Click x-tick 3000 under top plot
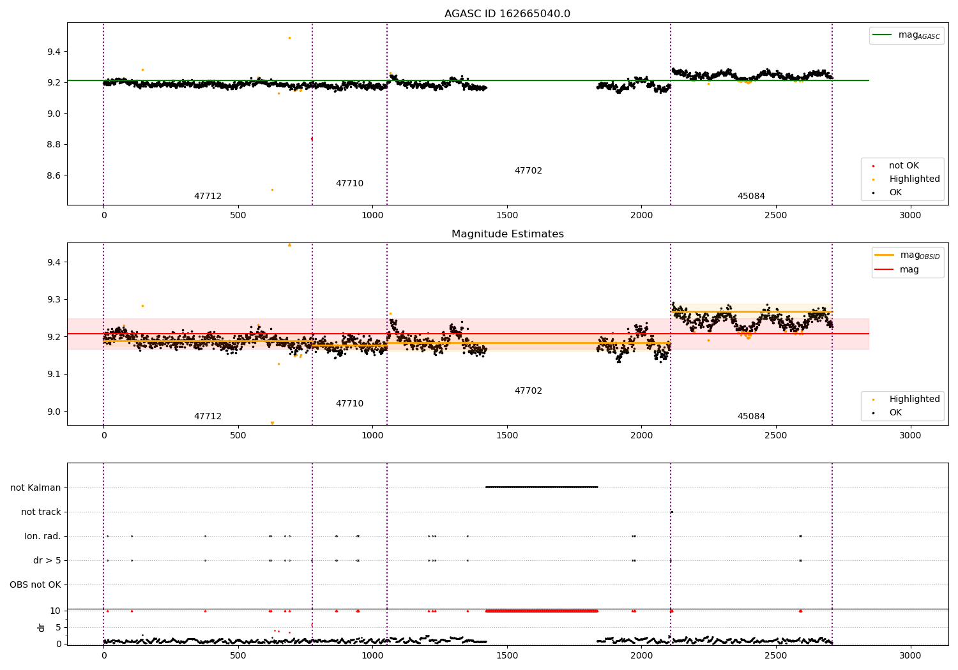 pos(910,216)
